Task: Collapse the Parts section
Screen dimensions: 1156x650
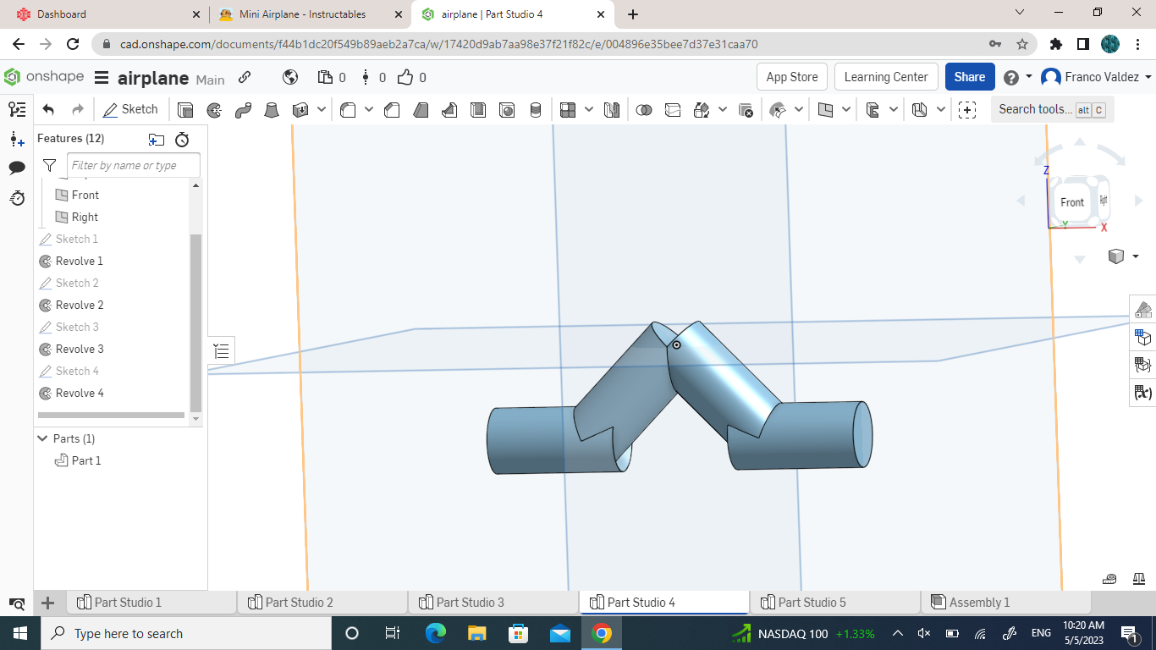Action: (42, 438)
